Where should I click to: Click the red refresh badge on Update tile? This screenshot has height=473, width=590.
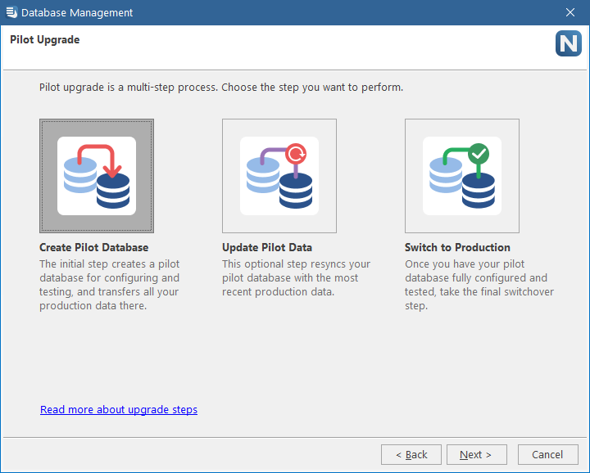pyautogui.click(x=296, y=154)
